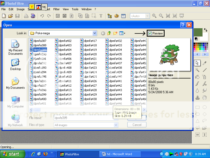Click the green foreground color swatch
This screenshot has width=210, height=158.
(x=198, y=32)
